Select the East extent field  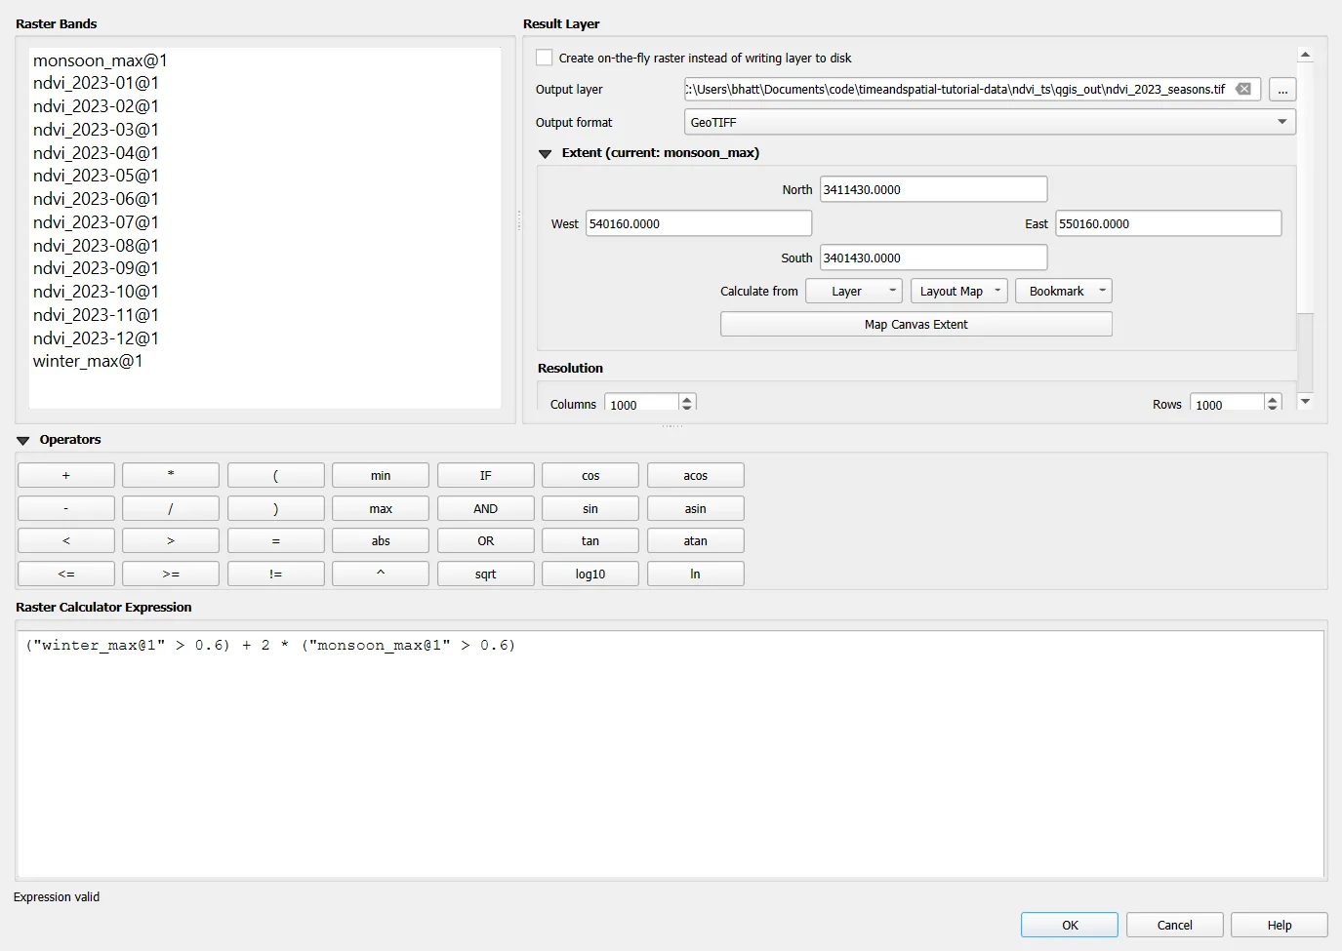[1168, 223]
